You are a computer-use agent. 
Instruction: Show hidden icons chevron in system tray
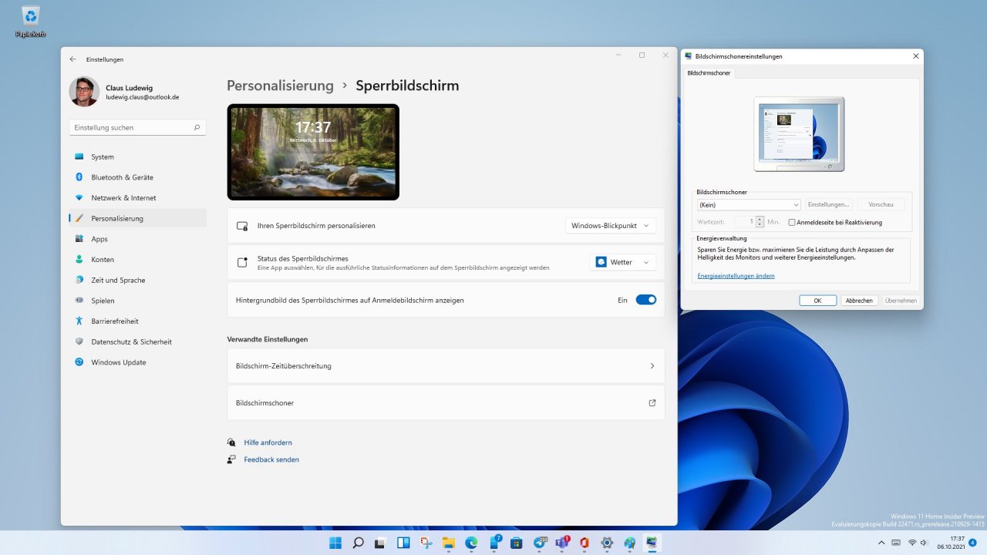point(881,543)
